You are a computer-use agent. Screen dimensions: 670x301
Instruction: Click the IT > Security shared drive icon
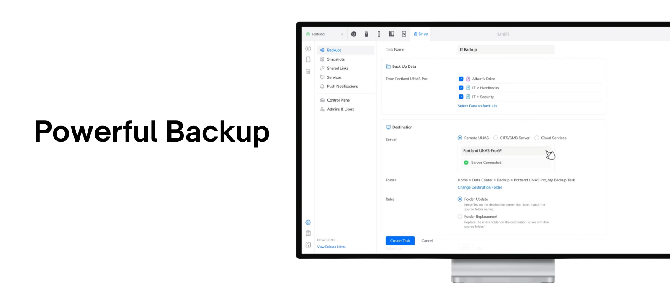click(x=468, y=97)
